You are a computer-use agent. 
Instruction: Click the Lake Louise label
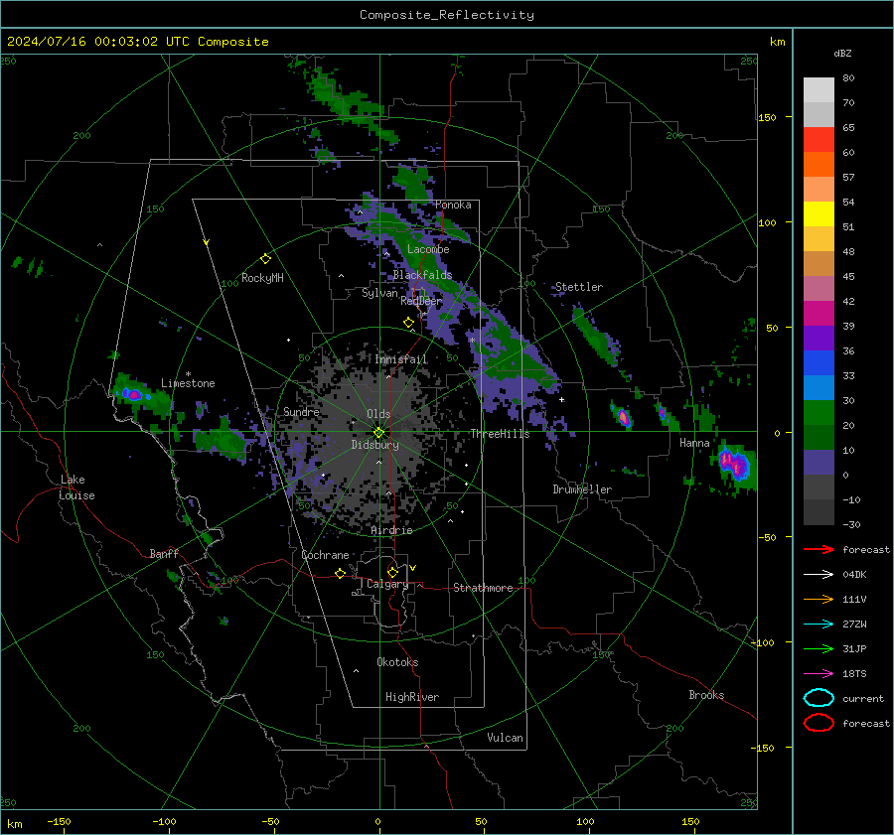tap(77, 487)
